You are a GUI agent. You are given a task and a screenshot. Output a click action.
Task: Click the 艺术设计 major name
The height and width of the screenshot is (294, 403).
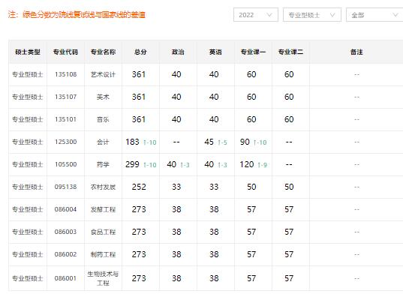click(x=103, y=74)
